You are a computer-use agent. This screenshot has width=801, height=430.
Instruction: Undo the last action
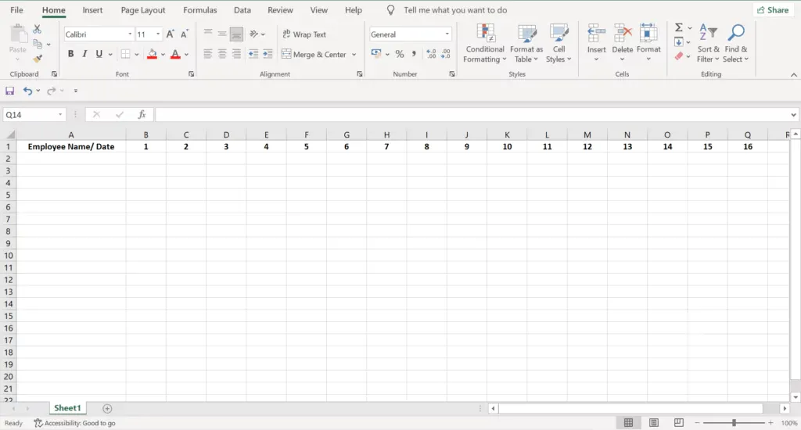click(27, 91)
